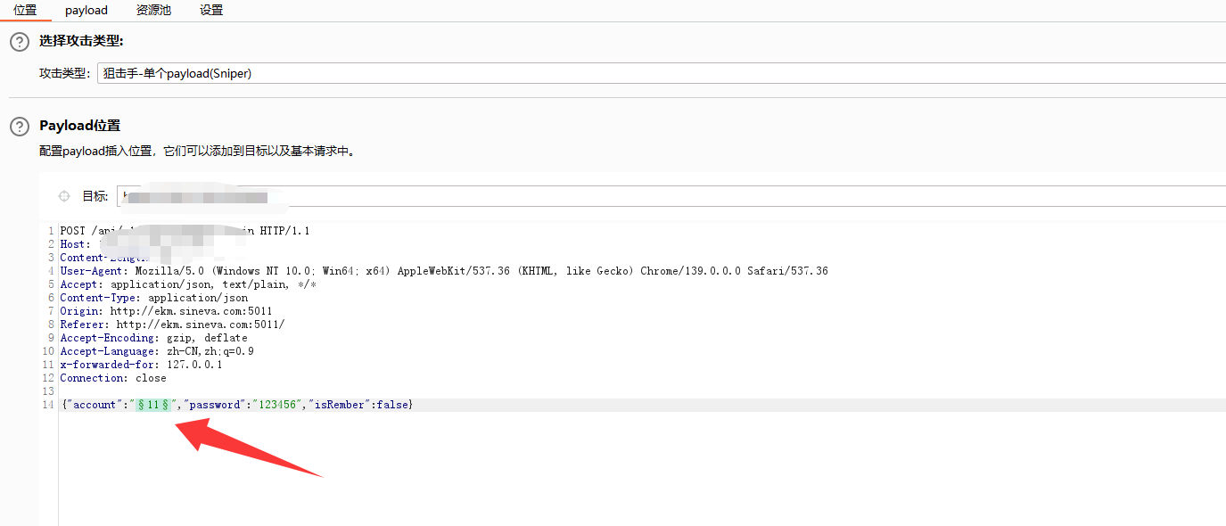Click the crosshair icon next to 目标
Viewport: 1226px width, 526px height.
point(64,196)
